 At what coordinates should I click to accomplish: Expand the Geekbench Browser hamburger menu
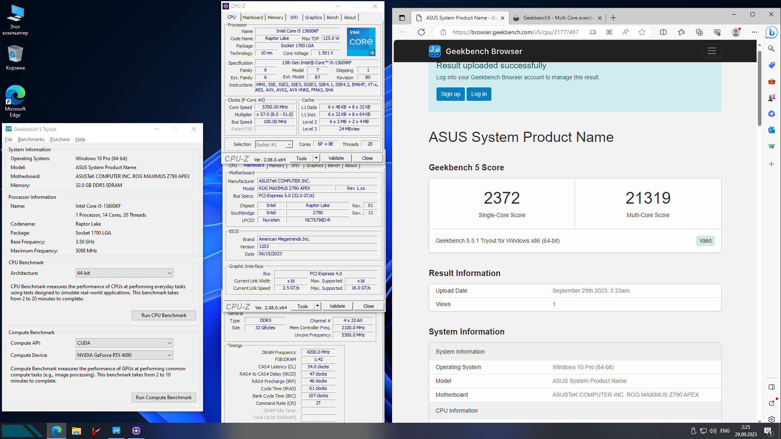coord(711,51)
